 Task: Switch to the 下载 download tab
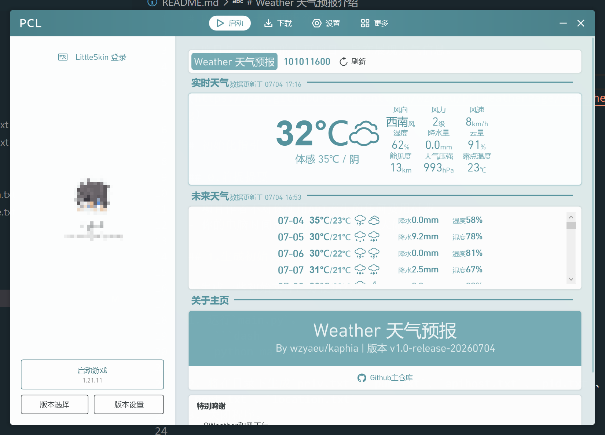(x=278, y=23)
